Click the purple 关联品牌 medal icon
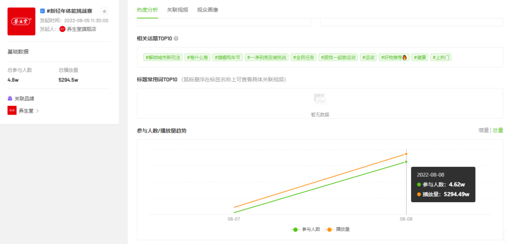 click(x=10, y=99)
